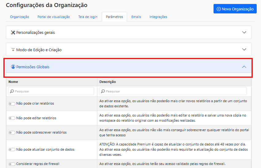261x168 pixels.
Task: Click the wrench icon beside Personalizações gerais
Action: pos(13,32)
